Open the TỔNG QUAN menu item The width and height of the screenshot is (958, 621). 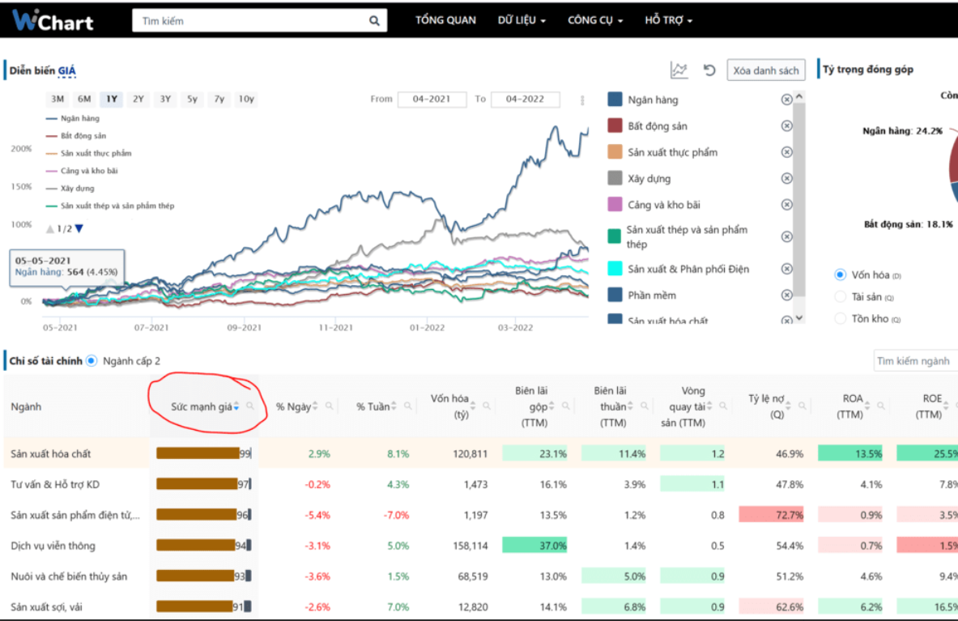pos(445,20)
